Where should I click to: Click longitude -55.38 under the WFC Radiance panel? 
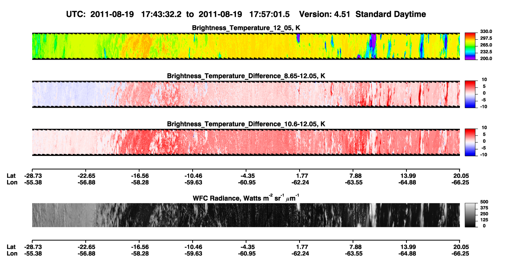coord(33,254)
